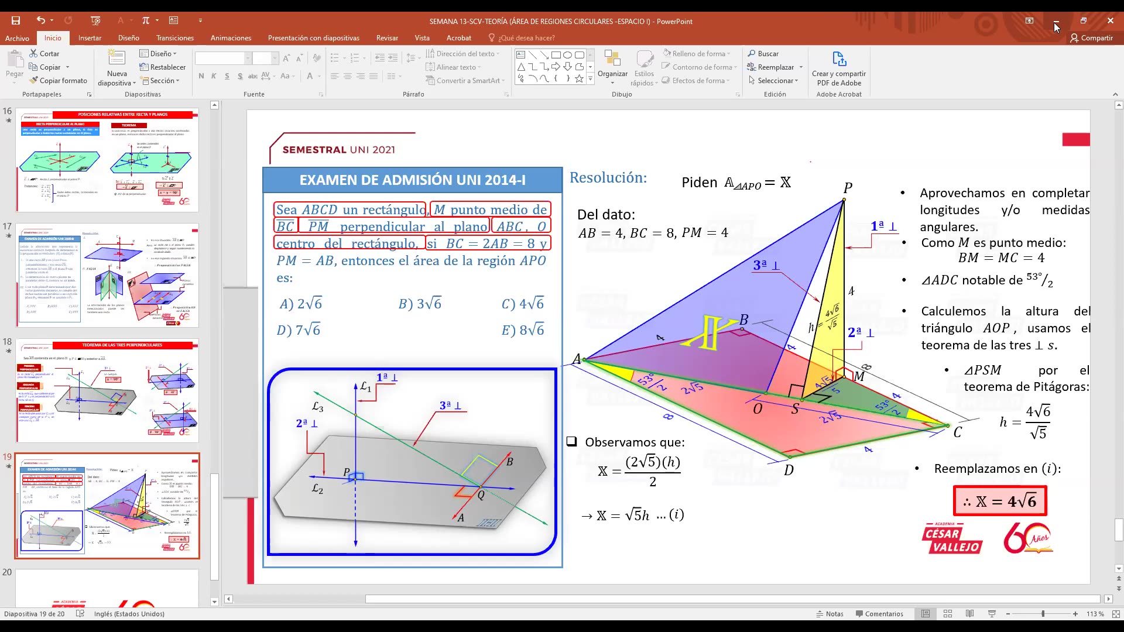Click the Copiar formato paintbrush
This screenshot has height=632, width=1124.
33,81
